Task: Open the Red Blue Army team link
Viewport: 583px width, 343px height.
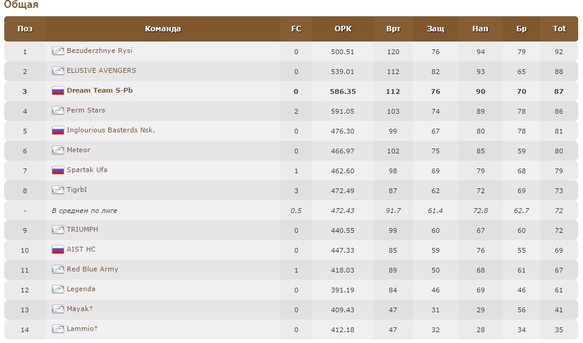Action: 93,270
